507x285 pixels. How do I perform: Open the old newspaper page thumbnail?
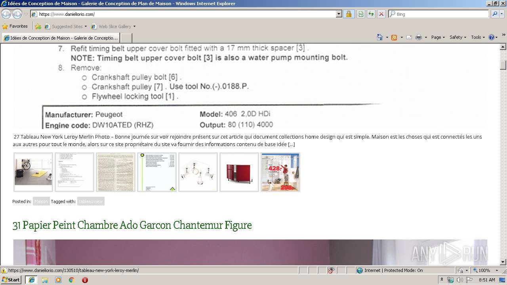(116, 172)
